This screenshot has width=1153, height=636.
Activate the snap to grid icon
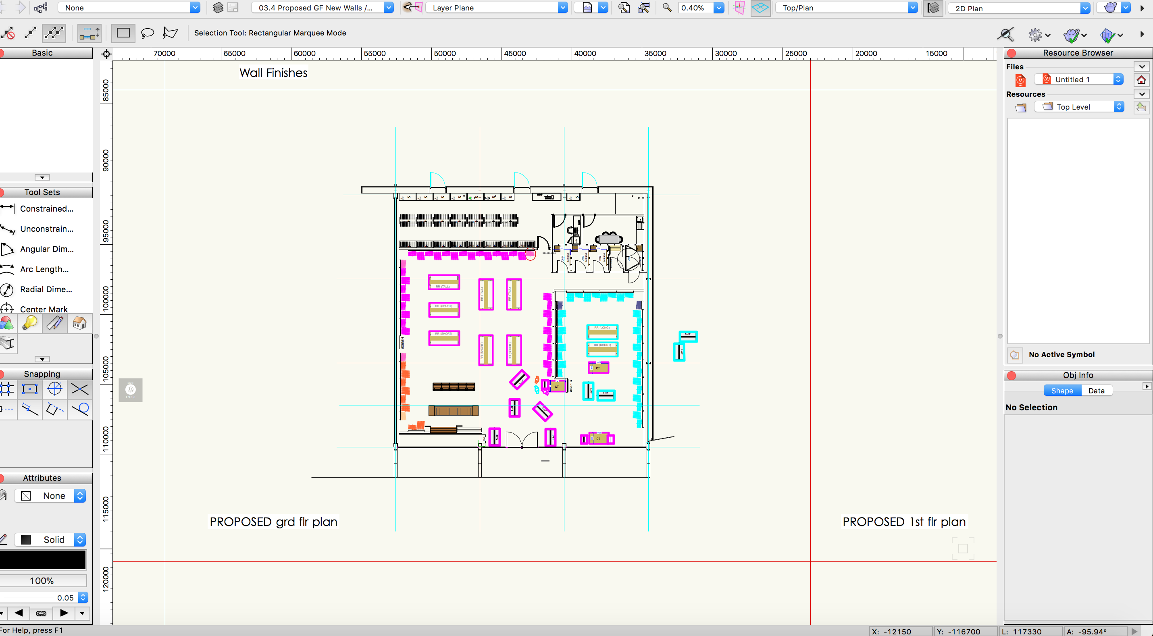[7, 389]
